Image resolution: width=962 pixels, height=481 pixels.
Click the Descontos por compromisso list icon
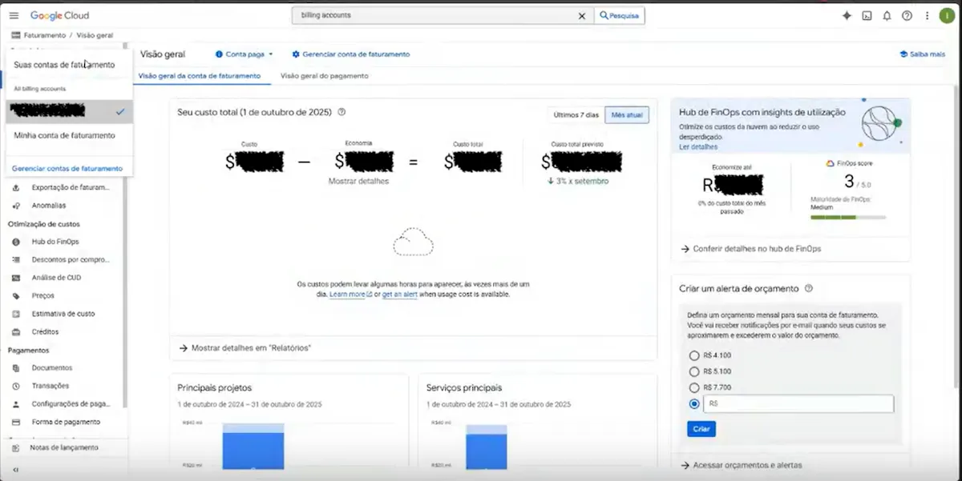16,259
